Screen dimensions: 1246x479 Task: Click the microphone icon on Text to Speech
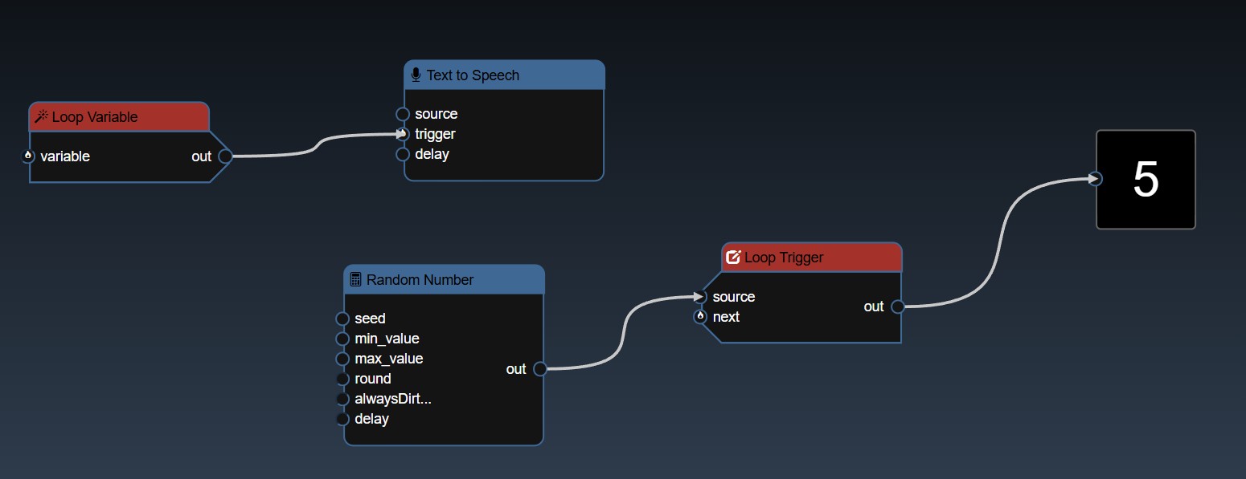(x=416, y=75)
